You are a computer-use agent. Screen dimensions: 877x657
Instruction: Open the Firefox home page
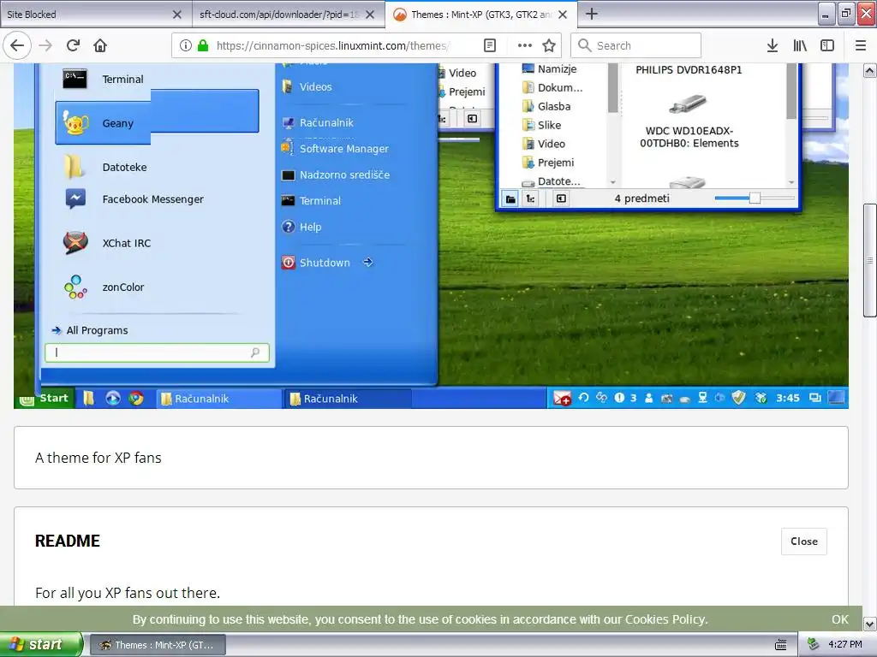100,45
